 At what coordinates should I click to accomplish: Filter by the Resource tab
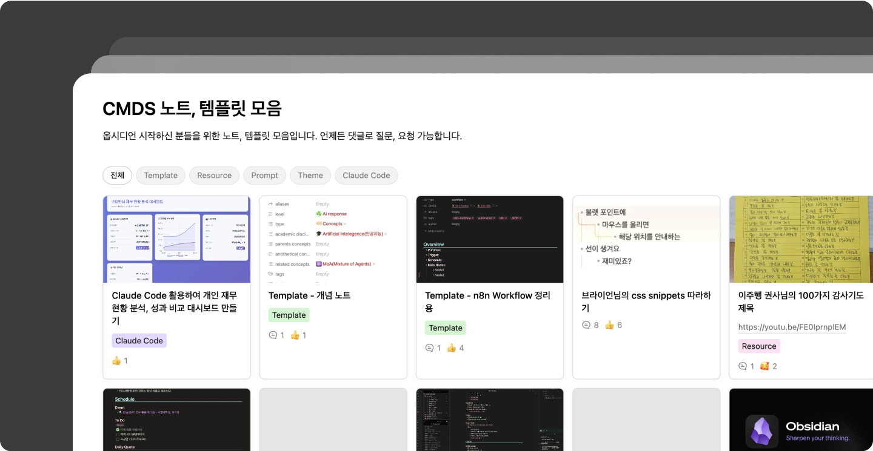tap(215, 176)
